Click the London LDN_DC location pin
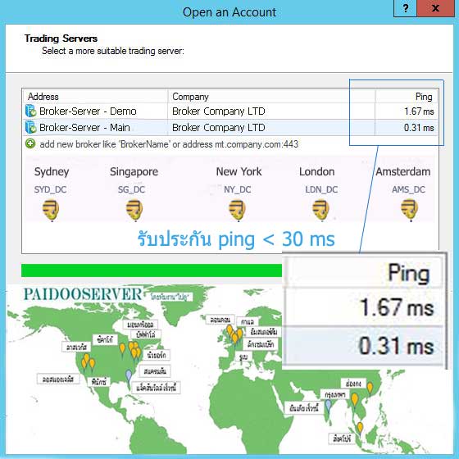 320,210
